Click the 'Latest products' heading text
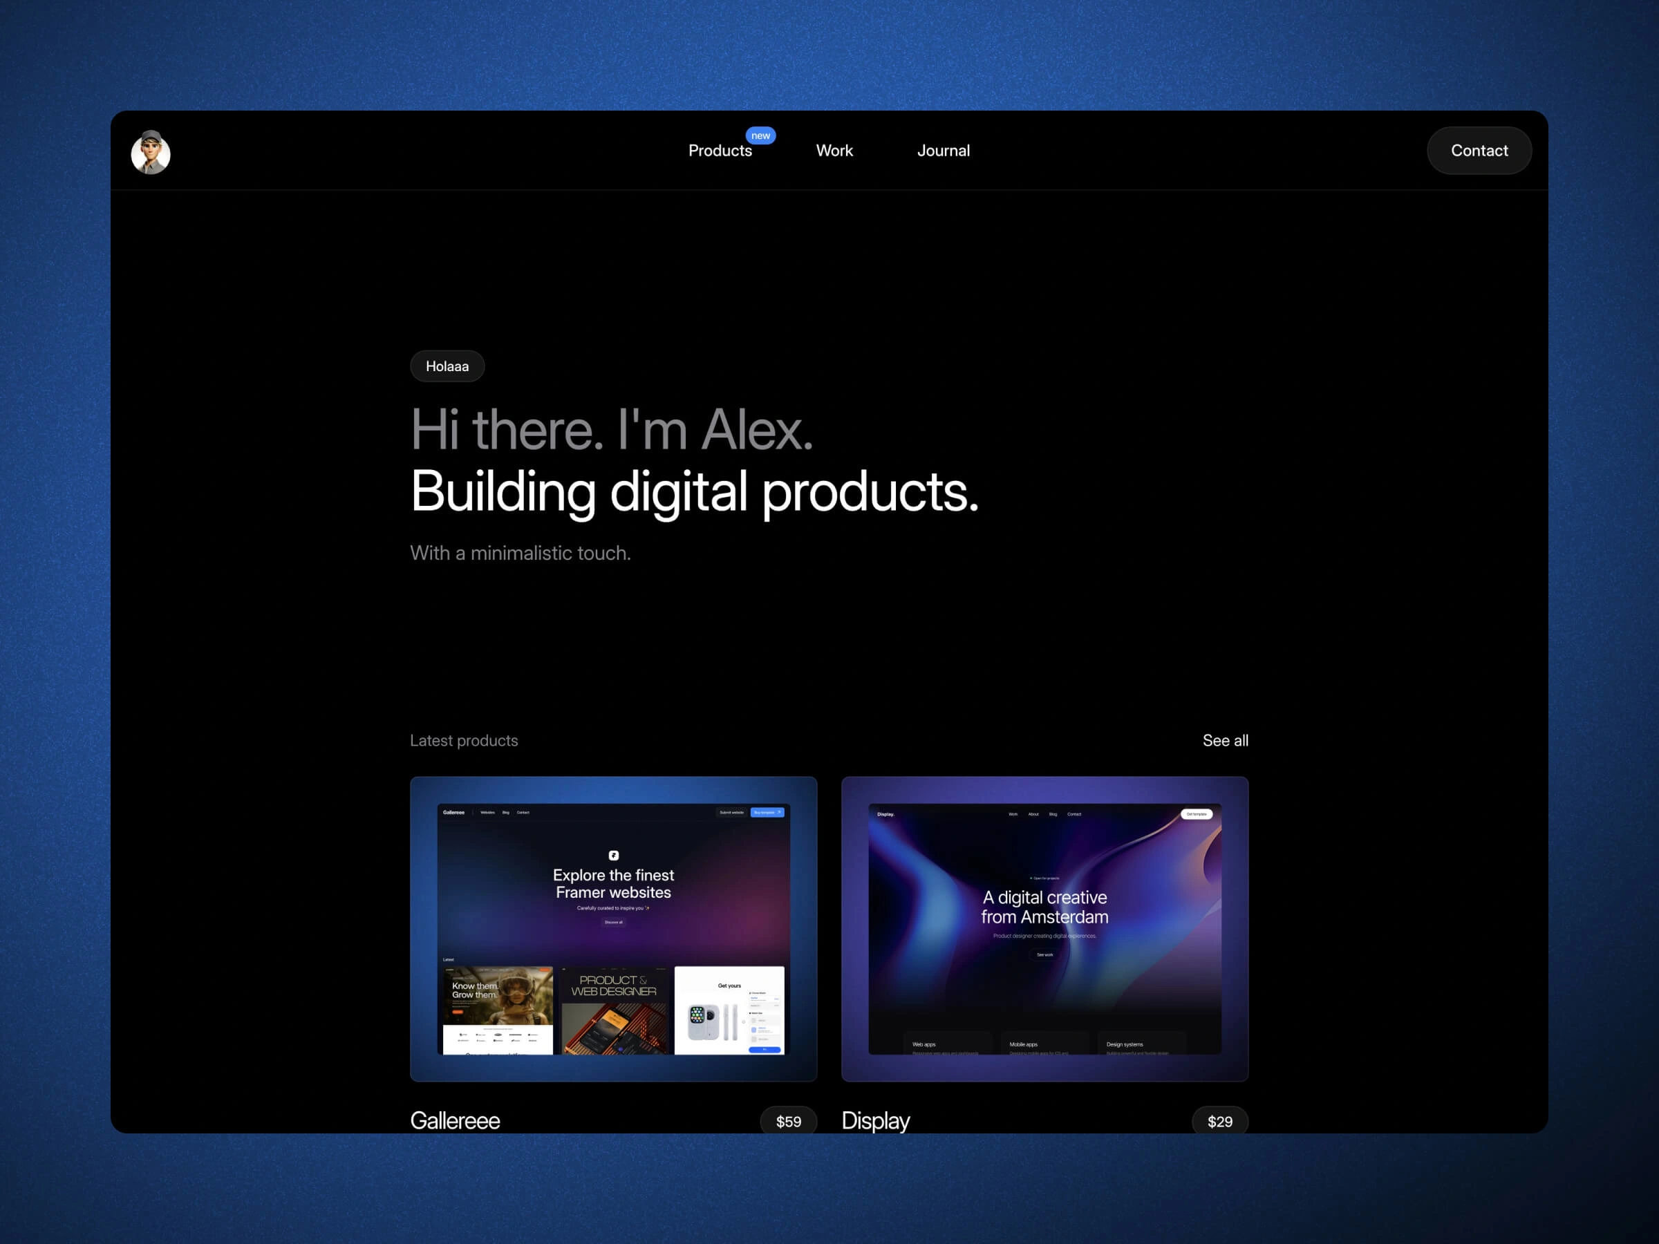Viewport: 1659px width, 1244px height. tap(465, 740)
